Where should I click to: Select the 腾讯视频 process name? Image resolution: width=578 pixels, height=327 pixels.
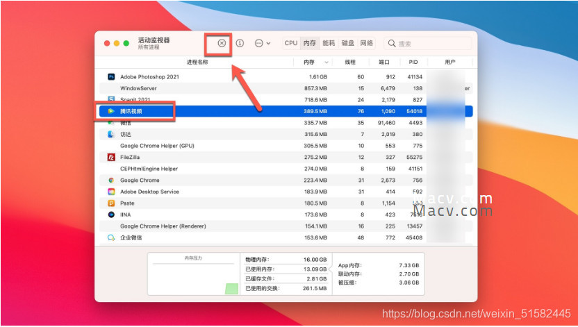[131, 111]
